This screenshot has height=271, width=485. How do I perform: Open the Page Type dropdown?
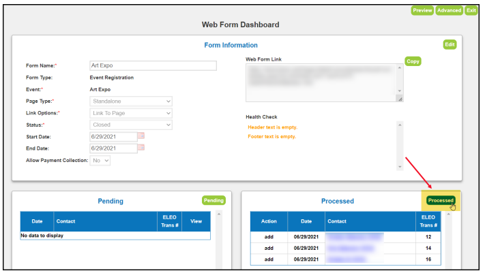[131, 101]
